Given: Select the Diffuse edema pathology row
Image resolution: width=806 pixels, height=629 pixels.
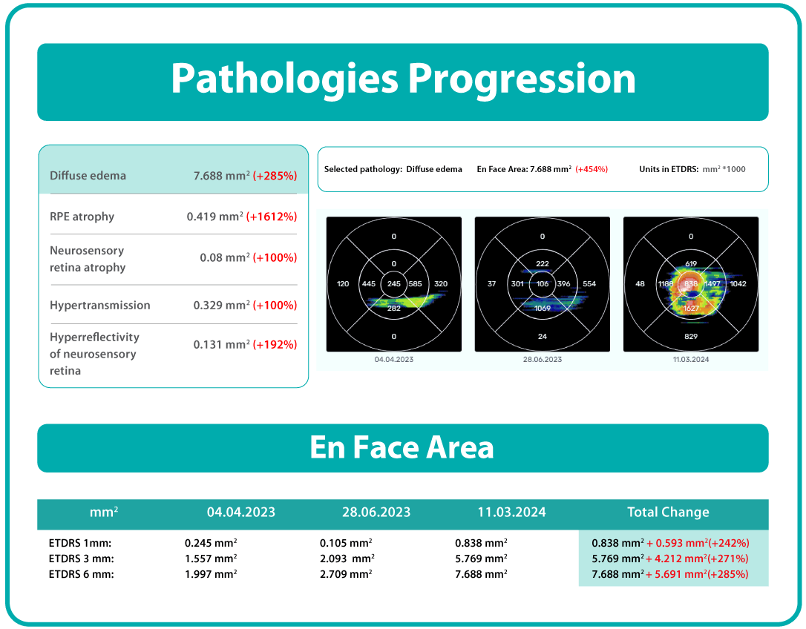Looking at the screenshot, I should click(x=173, y=170).
